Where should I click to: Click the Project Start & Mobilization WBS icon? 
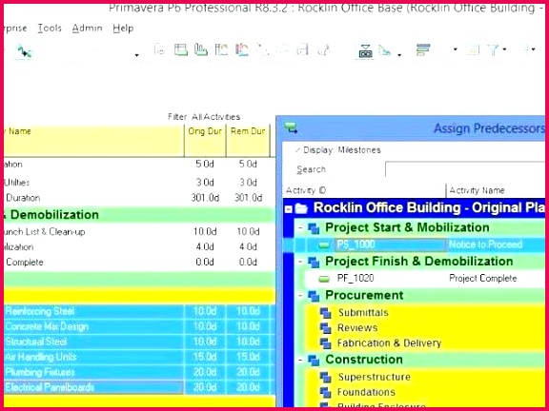[x=314, y=228]
